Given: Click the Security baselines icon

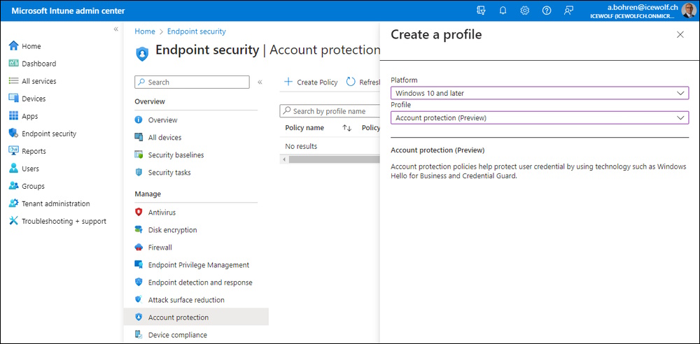Looking at the screenshot, I should click(x=139, y=155).
